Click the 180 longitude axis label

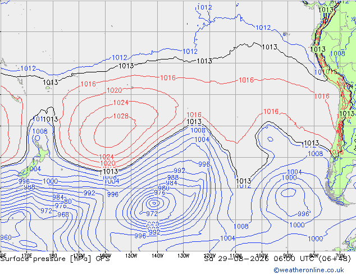(53, 256)
